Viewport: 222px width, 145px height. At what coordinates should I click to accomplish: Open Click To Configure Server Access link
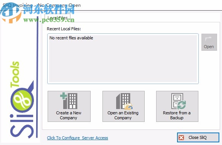pyautogui.click(x=77, y=138)
